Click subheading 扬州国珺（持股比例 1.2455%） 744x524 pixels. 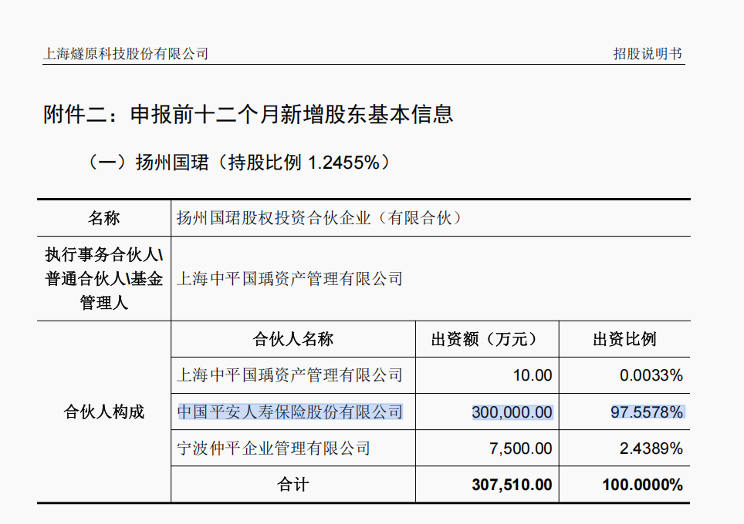coord(264,163)
